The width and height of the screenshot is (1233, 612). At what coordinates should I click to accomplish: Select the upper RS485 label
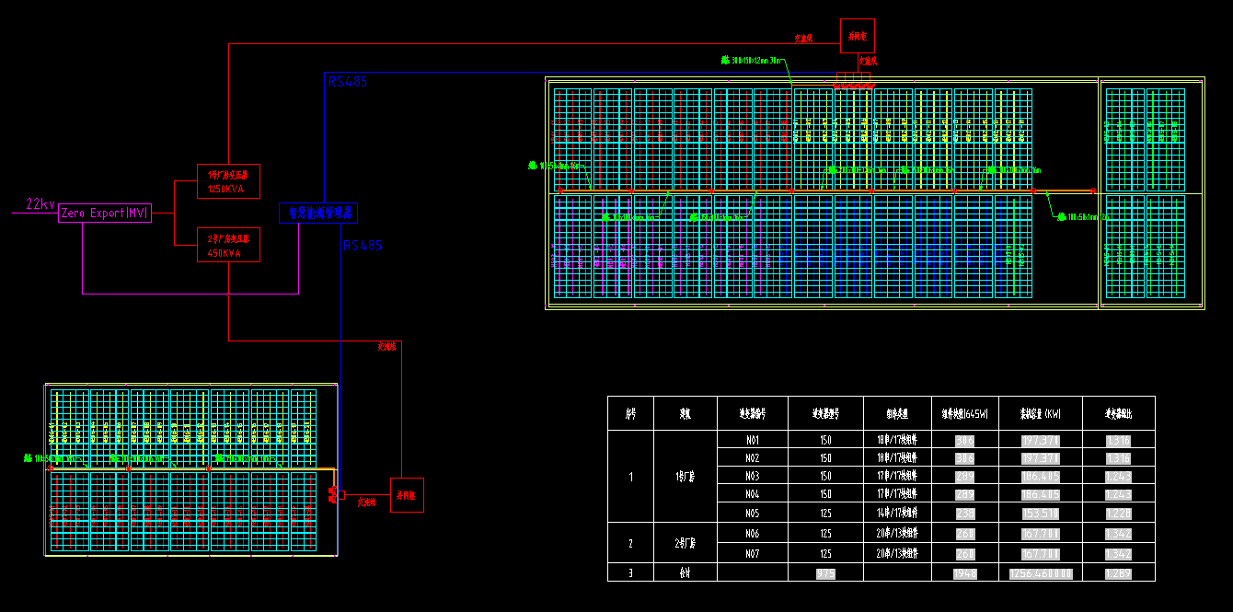348,82
